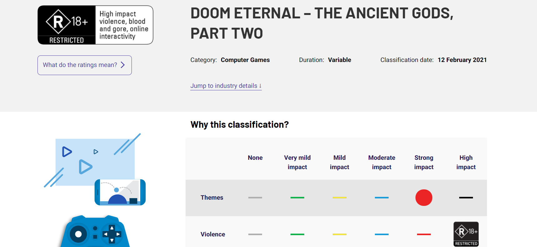Click the green Very mild marker for Themes
This screenshot has width=537, height=247.
tap(297, 197)
